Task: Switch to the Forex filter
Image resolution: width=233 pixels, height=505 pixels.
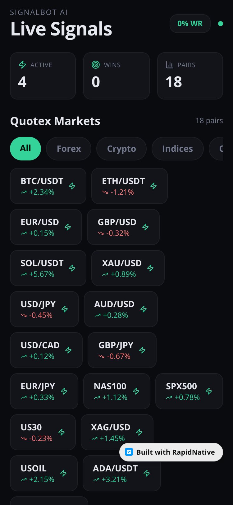Action: 69,149
